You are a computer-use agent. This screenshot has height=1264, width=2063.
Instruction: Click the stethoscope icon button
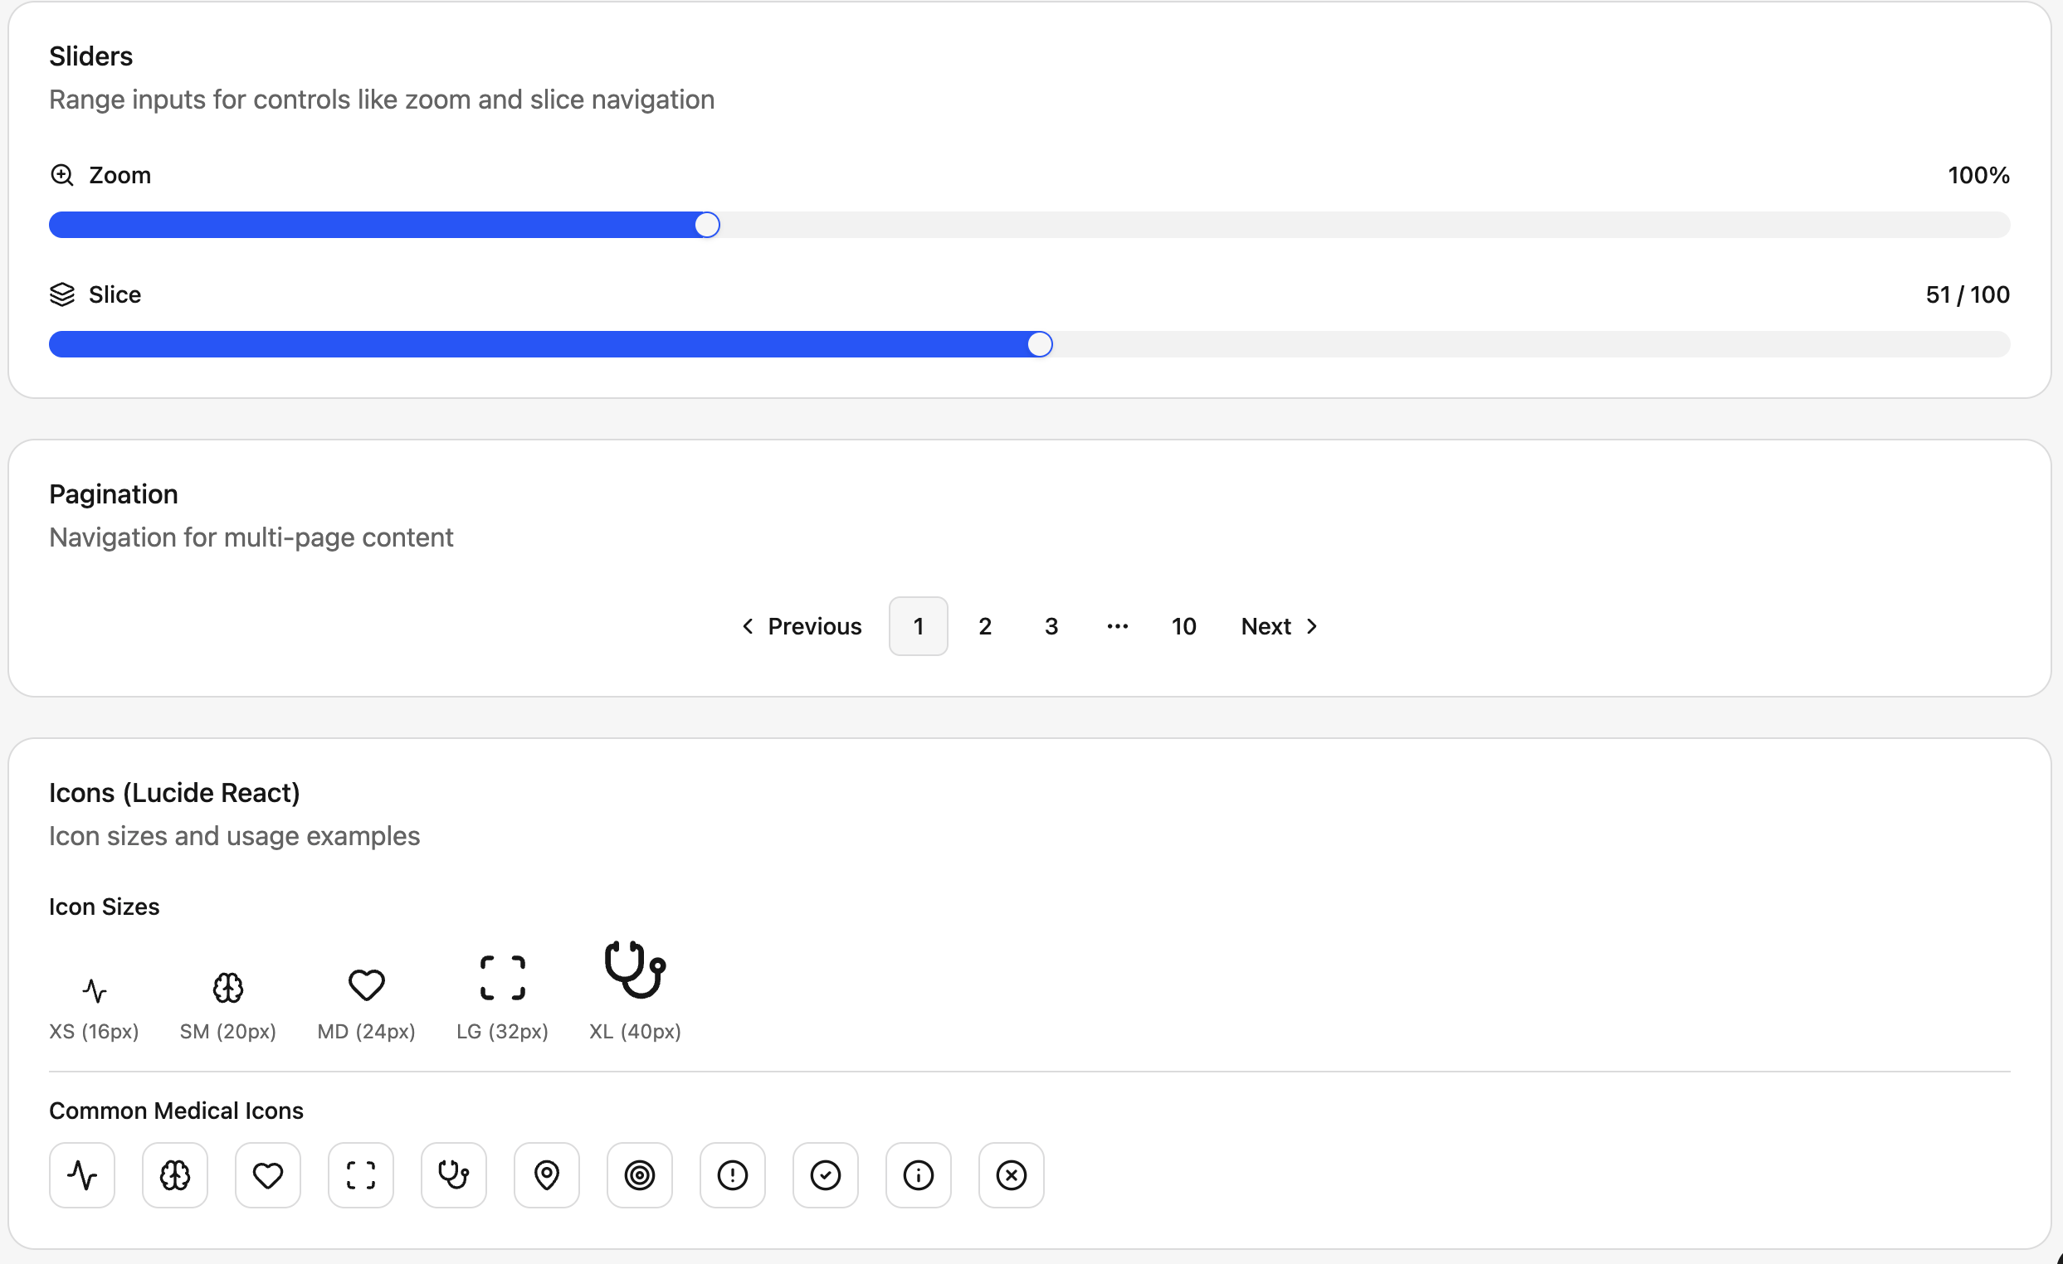coord(454,1174)
